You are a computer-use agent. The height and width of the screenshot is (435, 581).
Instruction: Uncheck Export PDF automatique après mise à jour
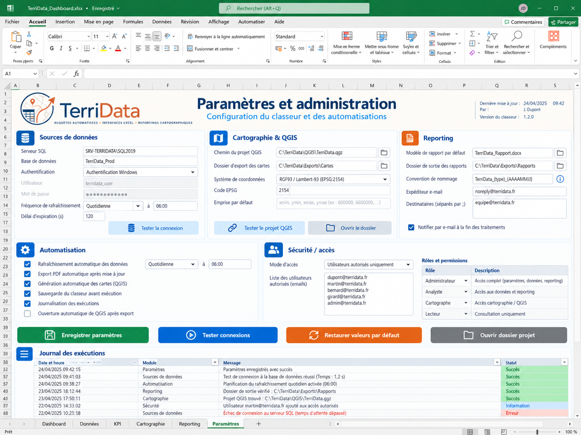(x=27, y=274)
